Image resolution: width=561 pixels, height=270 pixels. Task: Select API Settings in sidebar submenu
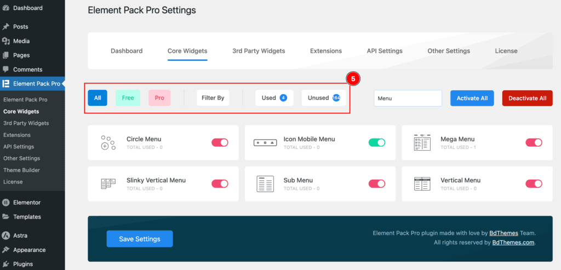(19, 147)
